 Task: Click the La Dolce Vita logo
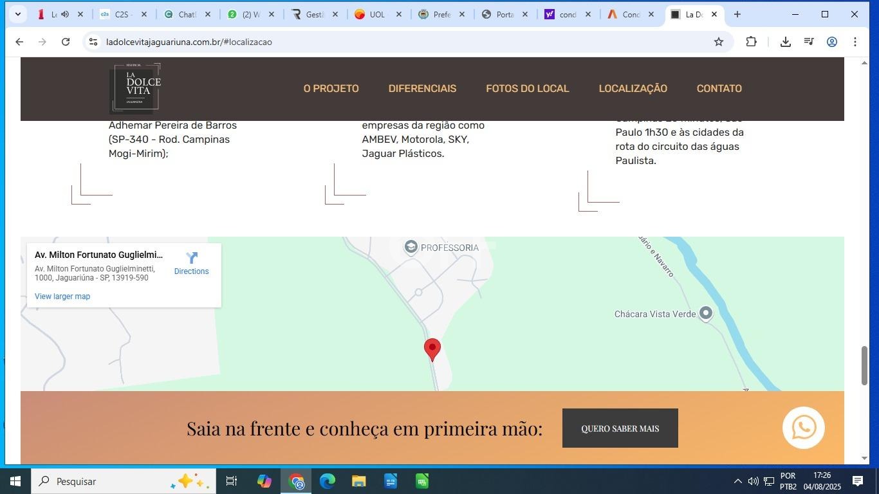point(135,88)
